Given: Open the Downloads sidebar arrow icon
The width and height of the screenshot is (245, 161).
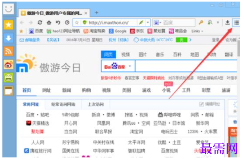Looking at the screenshot, I should coord(8,38).
